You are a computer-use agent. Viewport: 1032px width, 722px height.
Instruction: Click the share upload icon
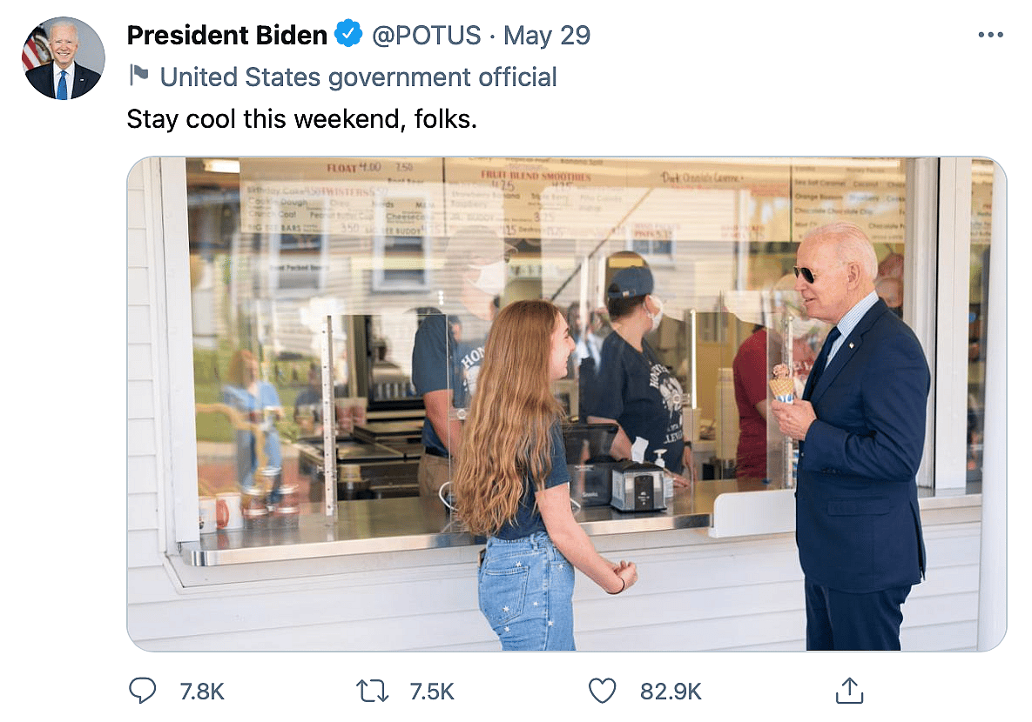pos(848,691)
